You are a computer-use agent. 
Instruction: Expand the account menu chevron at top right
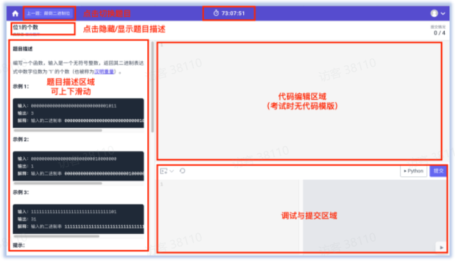coord(444,13)
